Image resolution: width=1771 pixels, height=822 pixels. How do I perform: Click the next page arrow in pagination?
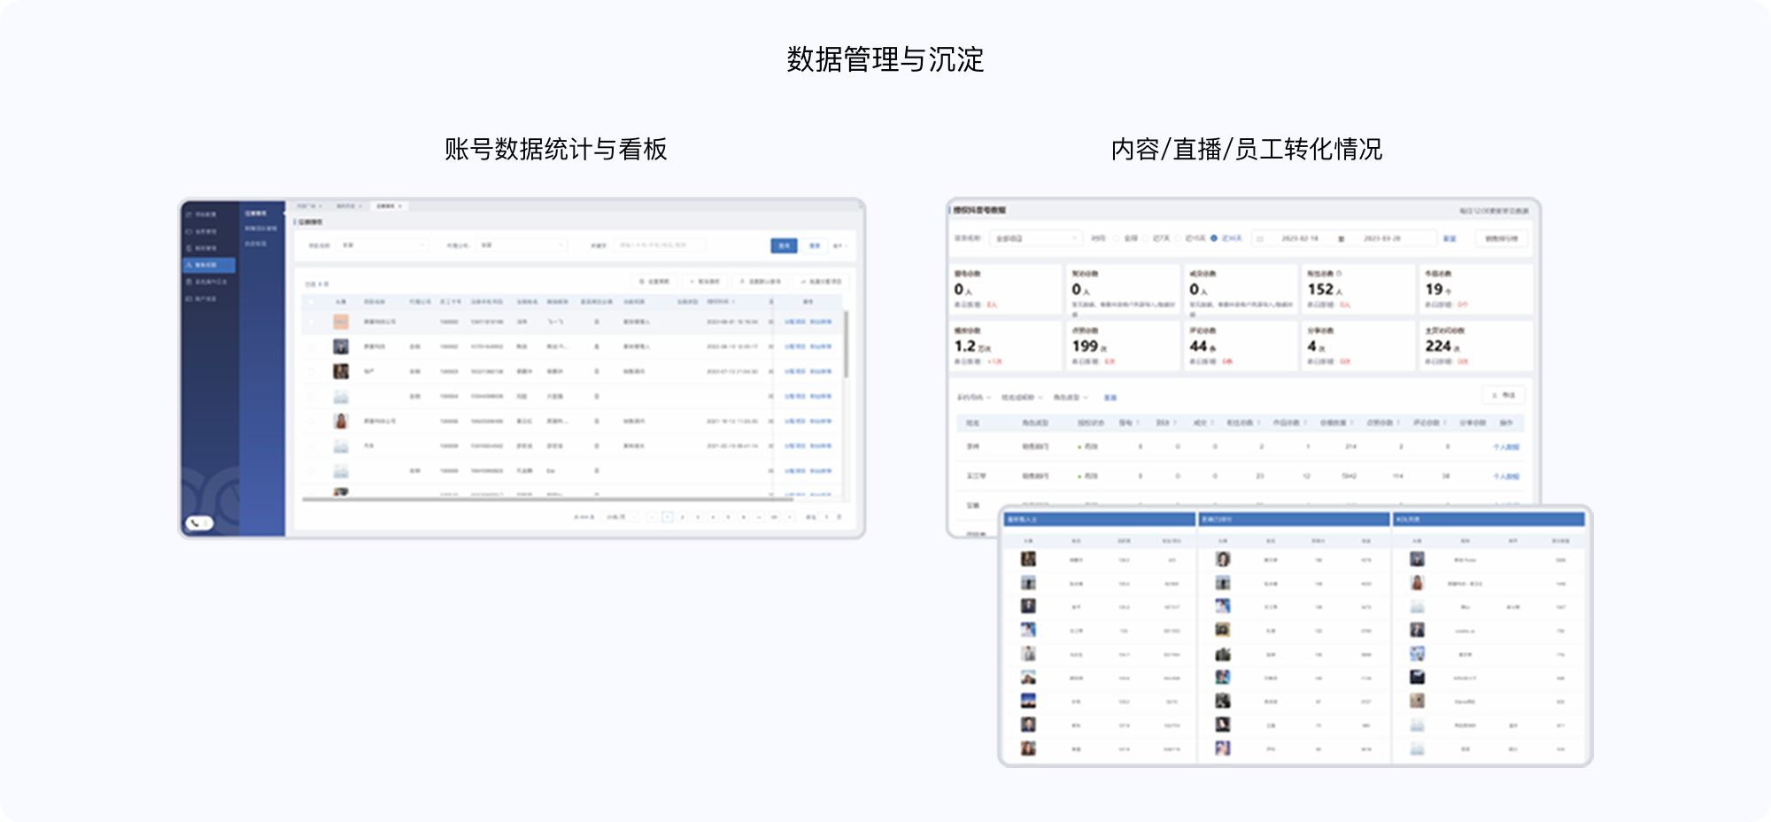coord(789,517)
